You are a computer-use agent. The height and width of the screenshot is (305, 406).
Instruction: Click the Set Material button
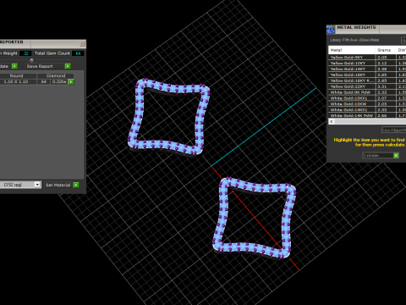58,185
